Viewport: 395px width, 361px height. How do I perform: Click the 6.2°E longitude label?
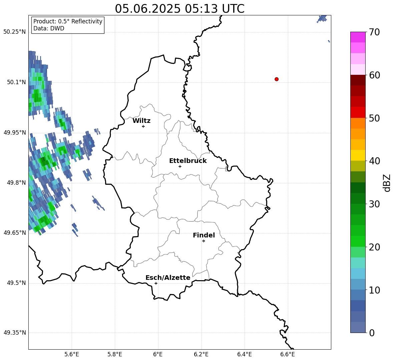pyautogui.click(x=201, y=354)
